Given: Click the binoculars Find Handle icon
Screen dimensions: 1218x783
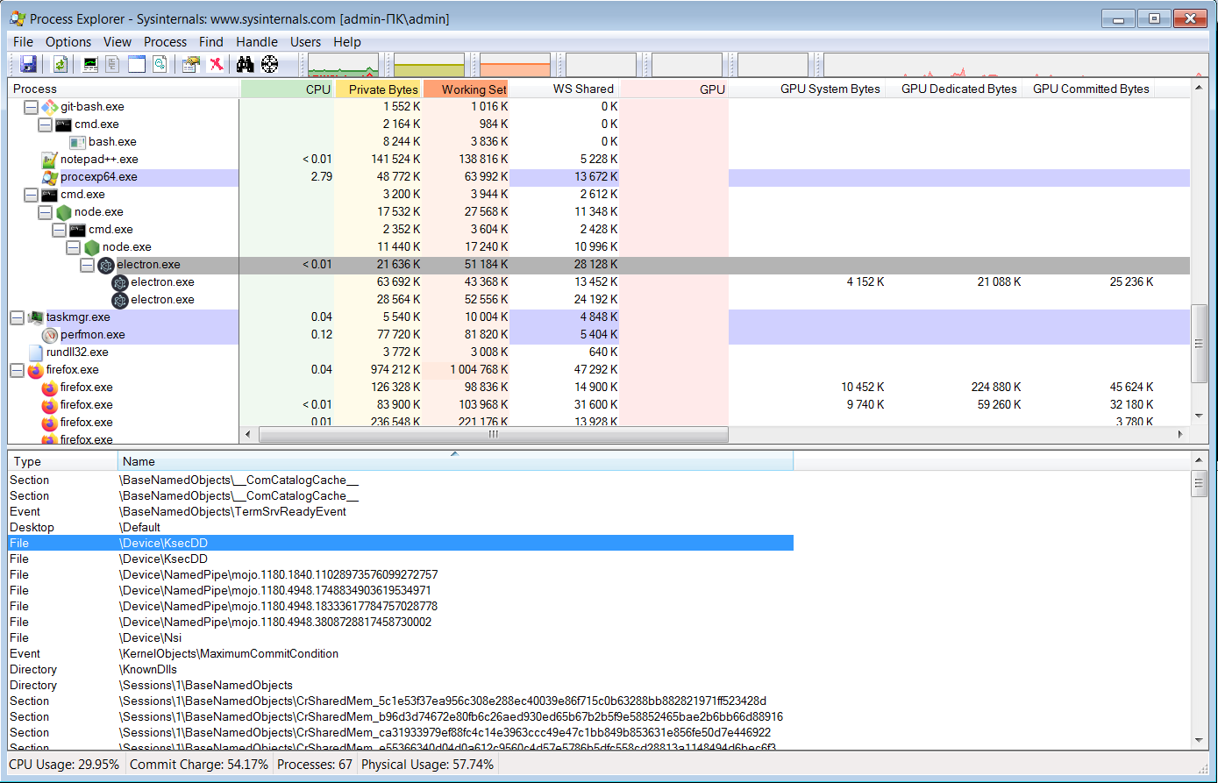Looking at the screenshot, I should tap(245, 64).
